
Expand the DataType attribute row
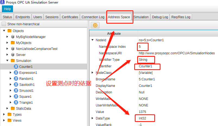92,118
